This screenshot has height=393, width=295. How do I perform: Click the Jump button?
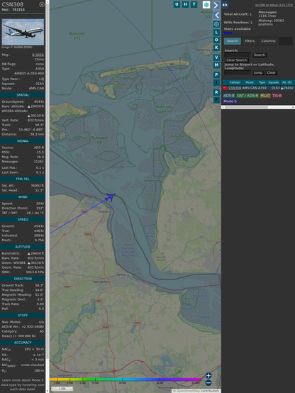point(258,72)
